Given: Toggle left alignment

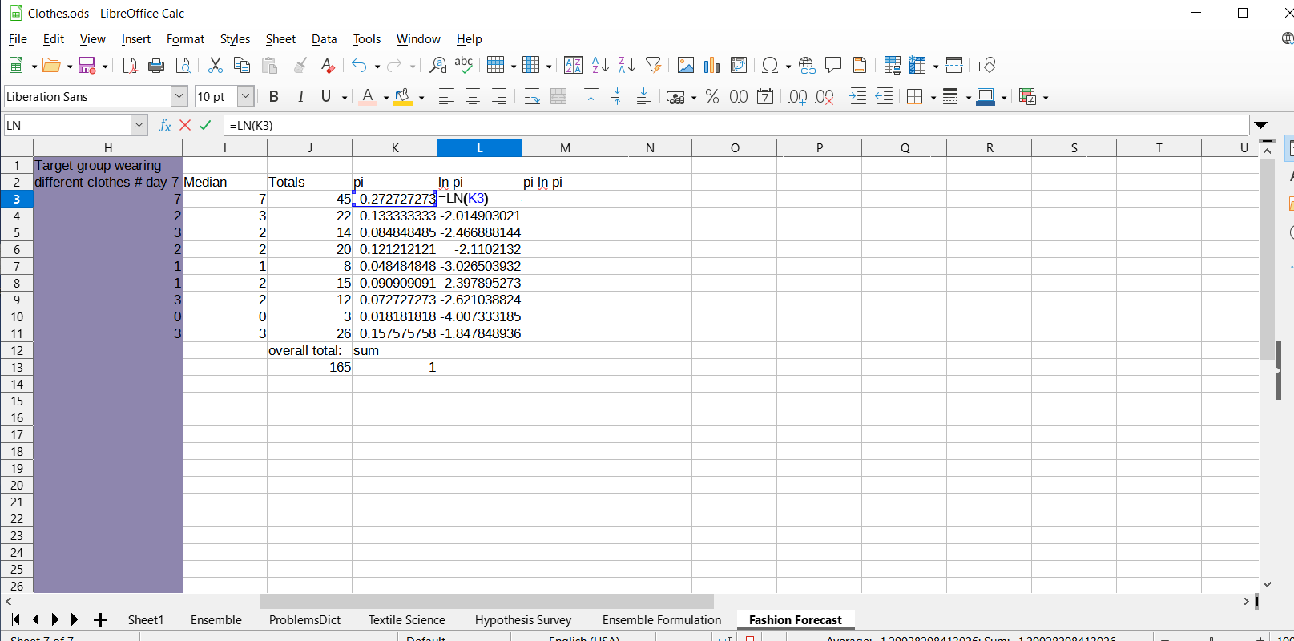Looking at the screenshot, I should click(x=446, y=97).
